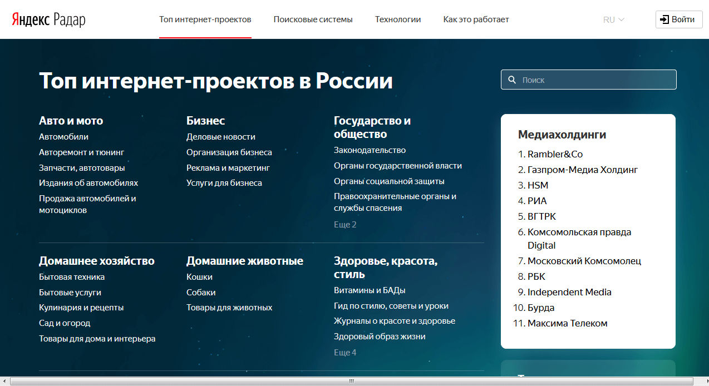Open the Топ интернет-проектов tab
The width and height of the screenshot is (709, 386).
tap(205, 19)
